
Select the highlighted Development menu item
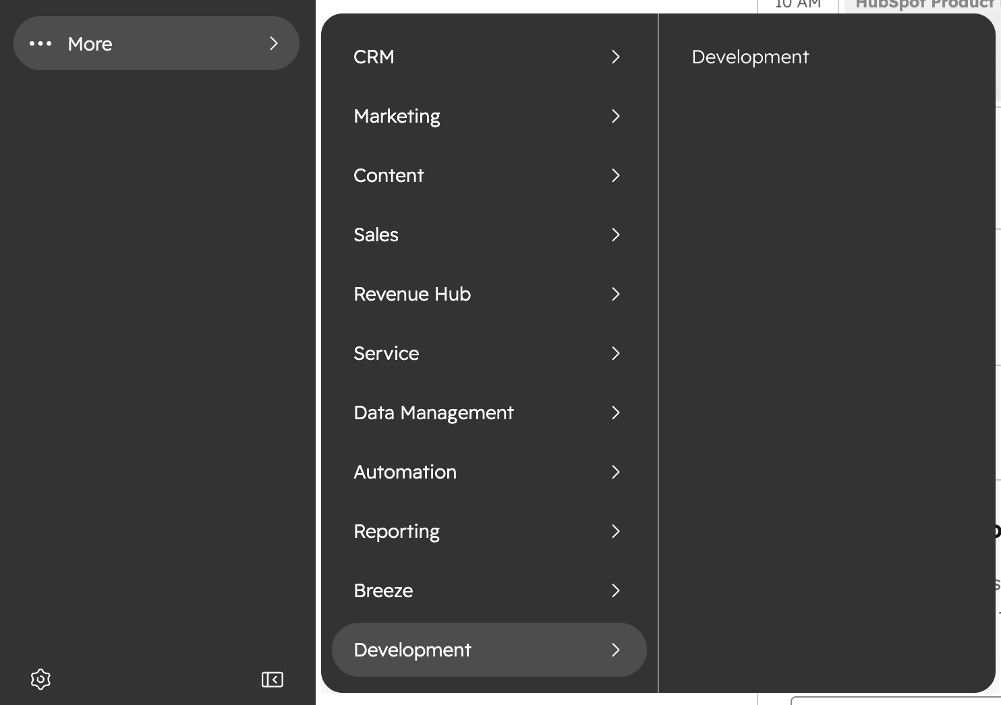[x=489, y=650]
